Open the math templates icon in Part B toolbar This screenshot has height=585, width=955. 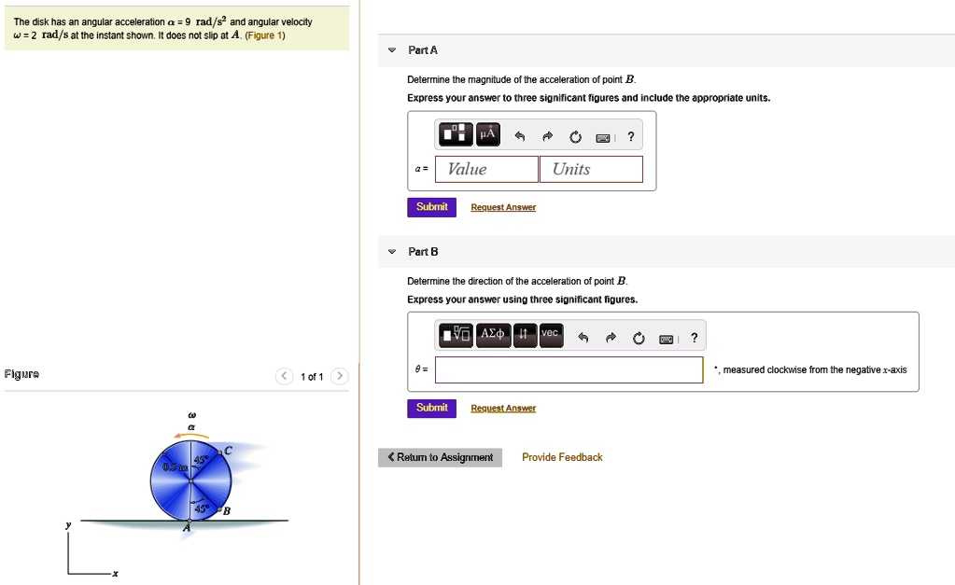pos(456,335)
